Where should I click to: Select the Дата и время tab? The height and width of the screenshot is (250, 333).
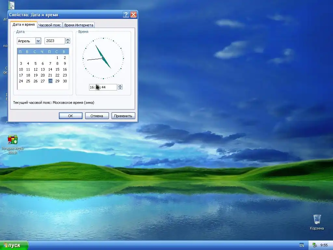coord(23,24)
